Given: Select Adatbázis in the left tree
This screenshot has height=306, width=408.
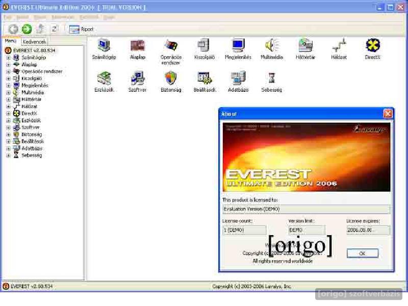Looking at the screenshot, I should 32,148.
